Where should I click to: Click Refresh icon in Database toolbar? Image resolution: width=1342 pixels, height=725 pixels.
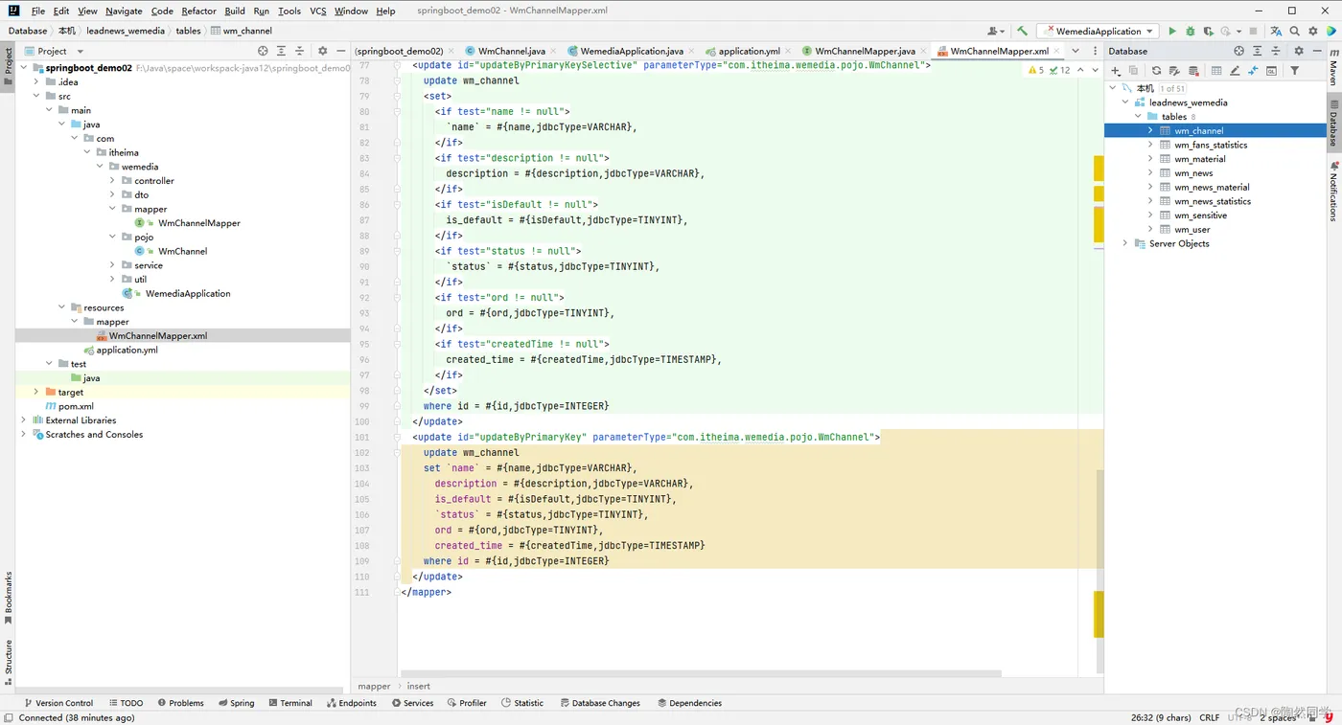pos(1156,71)
